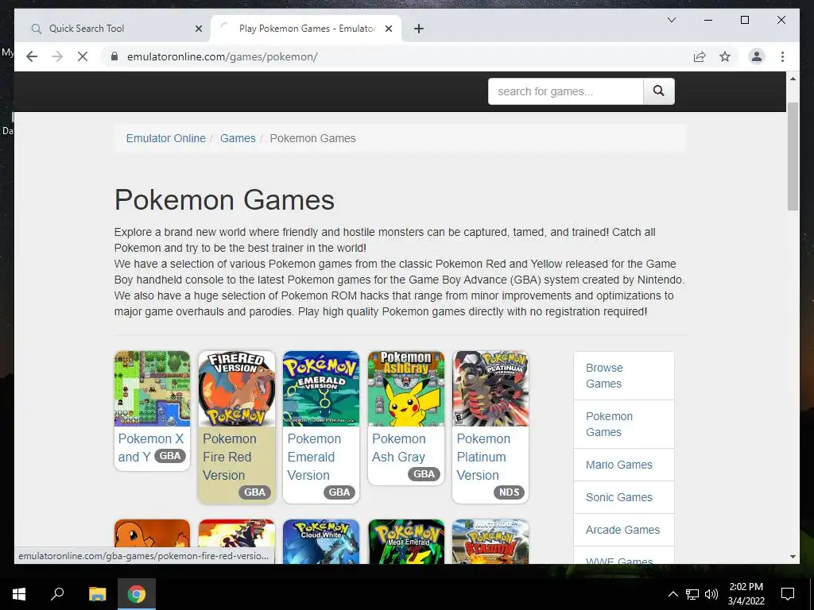Open network status tray icon

[692, 594]
